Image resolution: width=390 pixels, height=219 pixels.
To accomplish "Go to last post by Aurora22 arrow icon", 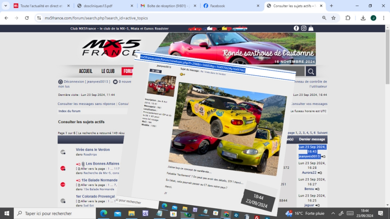I will (320, 173).
